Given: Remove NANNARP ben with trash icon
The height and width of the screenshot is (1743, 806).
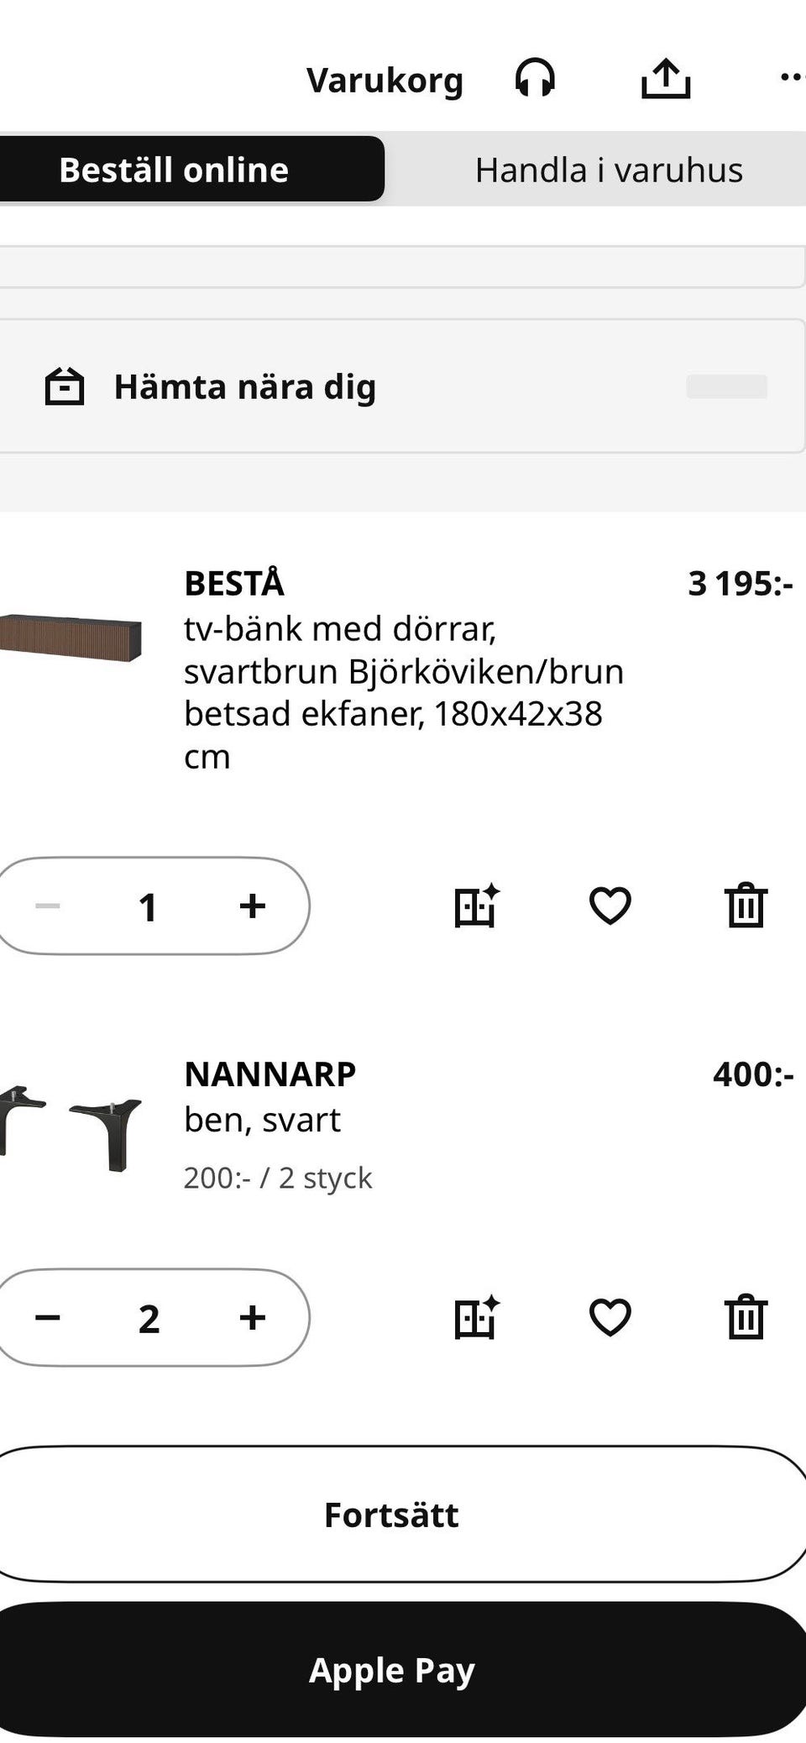Looking at the screenshot, I should (746, 1317).
